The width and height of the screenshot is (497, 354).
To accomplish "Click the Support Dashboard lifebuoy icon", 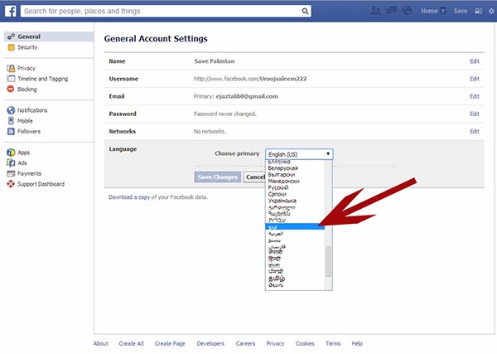I will (x=11, y=184).
